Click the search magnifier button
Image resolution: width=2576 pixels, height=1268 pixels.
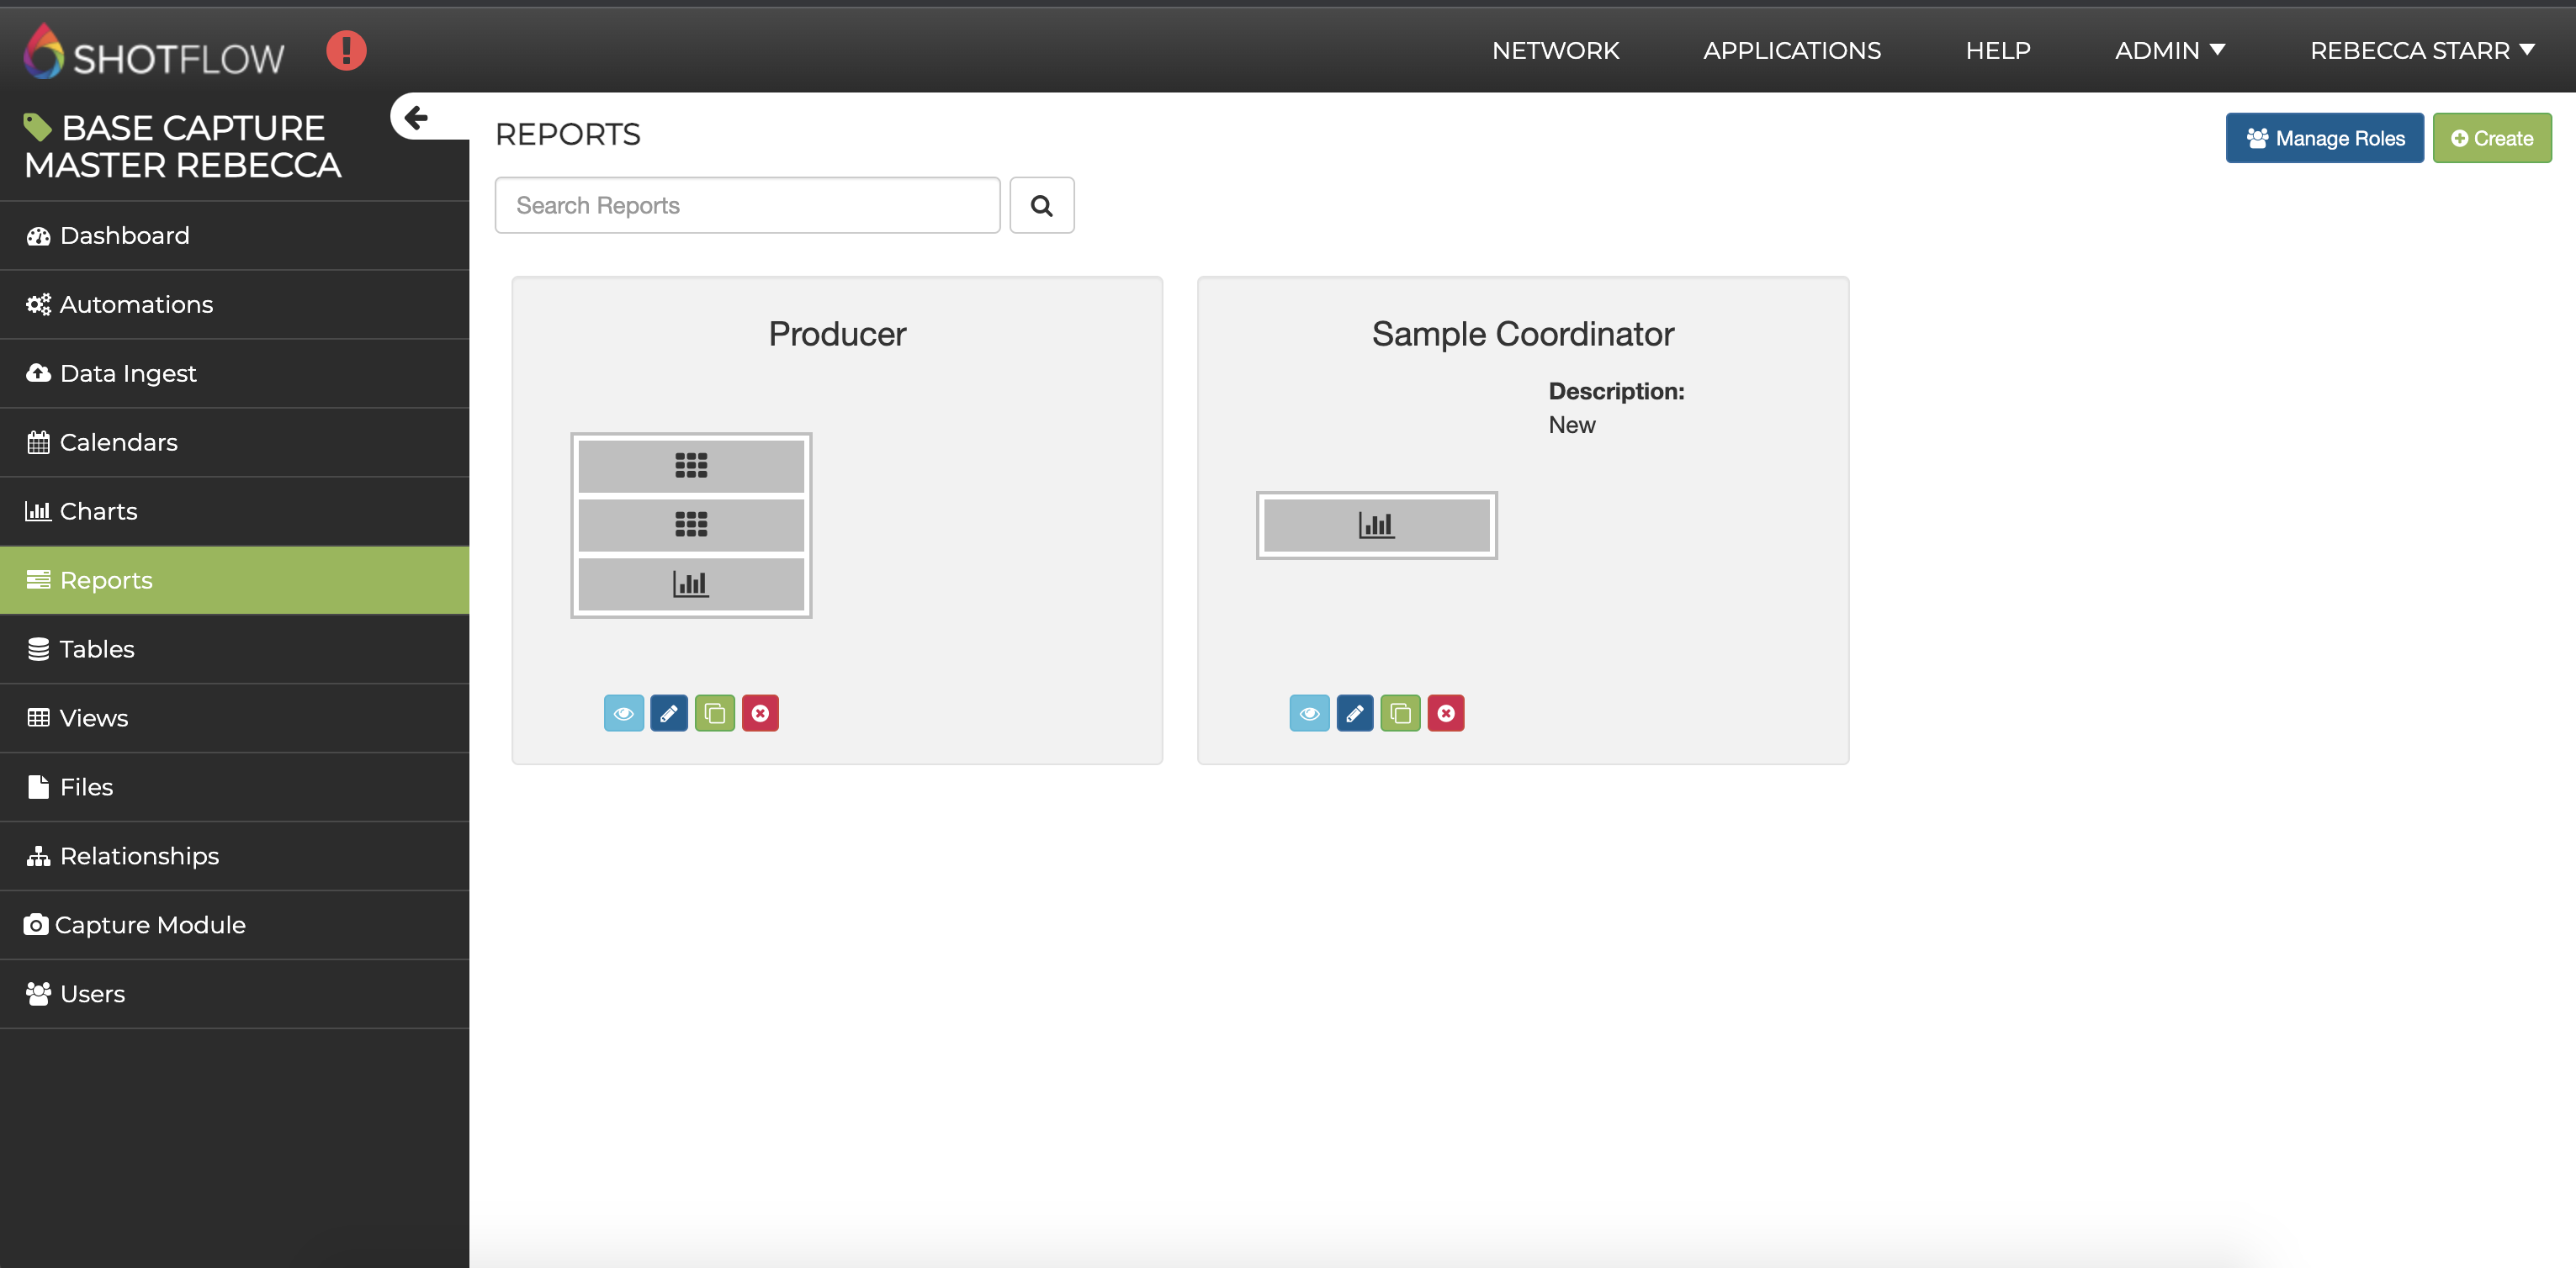point(1041,206)
